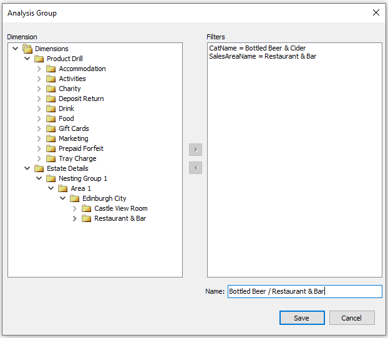Click the Name input field
The height and width of the screenshot is (338, 388).
point(304,291)
